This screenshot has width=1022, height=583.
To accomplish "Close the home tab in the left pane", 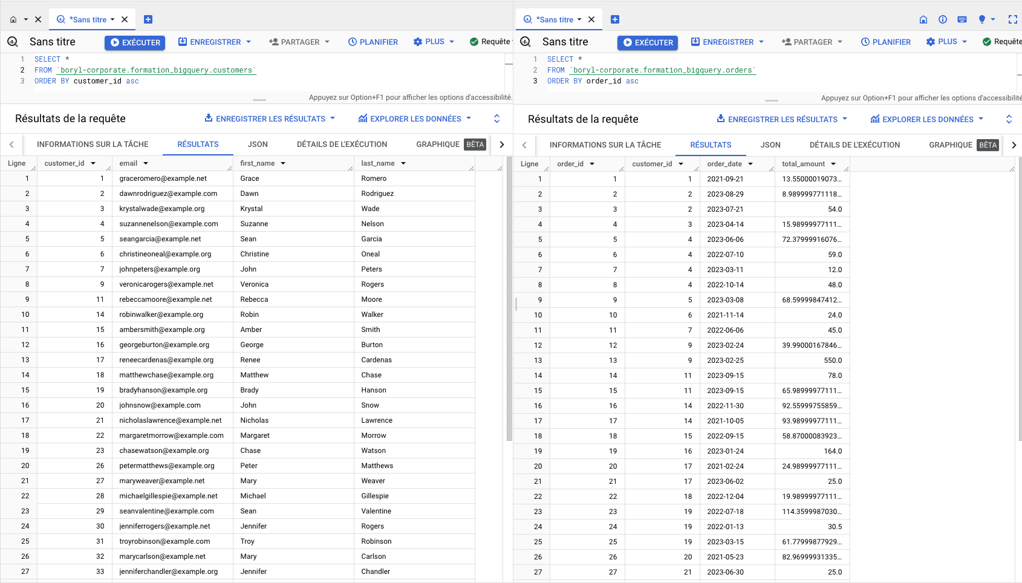I will click(38, 19).
